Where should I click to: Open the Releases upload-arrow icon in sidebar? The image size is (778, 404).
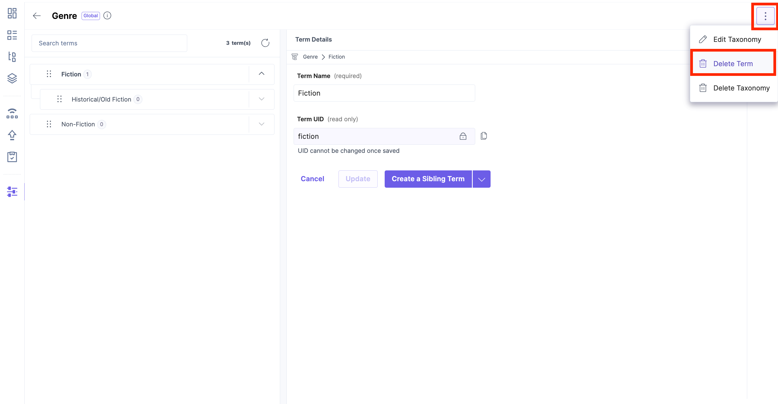pos(12,135)
